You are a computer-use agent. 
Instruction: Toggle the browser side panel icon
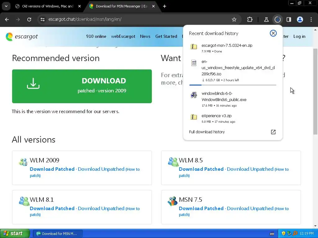[x=288, y=20]
